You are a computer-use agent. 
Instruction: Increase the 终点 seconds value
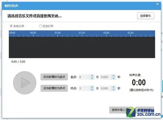click(114, 87)
